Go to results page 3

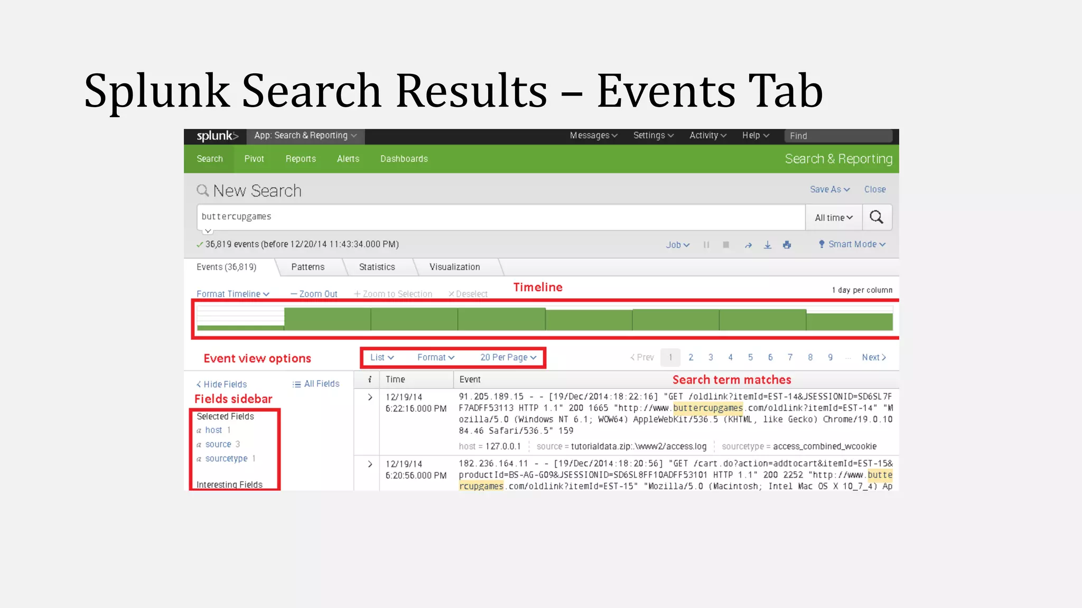[x=711, y=357]
